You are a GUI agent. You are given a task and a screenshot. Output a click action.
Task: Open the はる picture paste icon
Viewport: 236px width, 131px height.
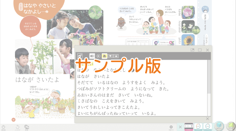(27, 128)
